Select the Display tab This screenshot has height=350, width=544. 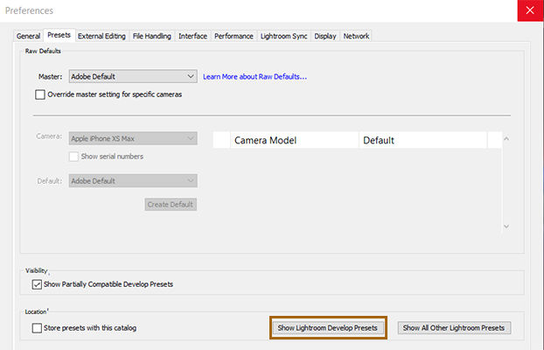tap(325, 36)
